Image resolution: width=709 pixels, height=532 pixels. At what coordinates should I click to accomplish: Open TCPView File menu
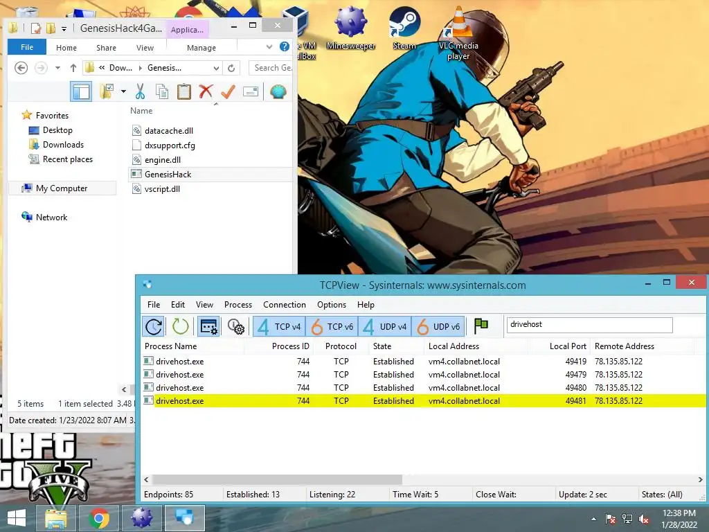coord(154,305)
